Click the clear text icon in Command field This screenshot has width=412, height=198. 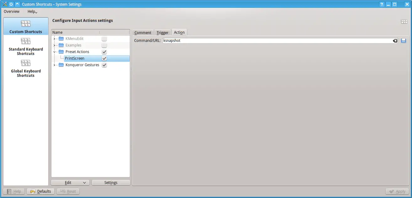395,41
